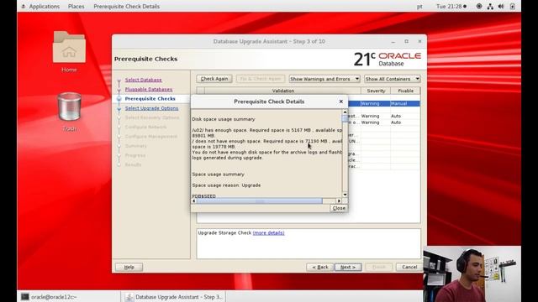Click the Fixable column header
The height and width of the screenshot is (302, 538).
click(405, 91)
